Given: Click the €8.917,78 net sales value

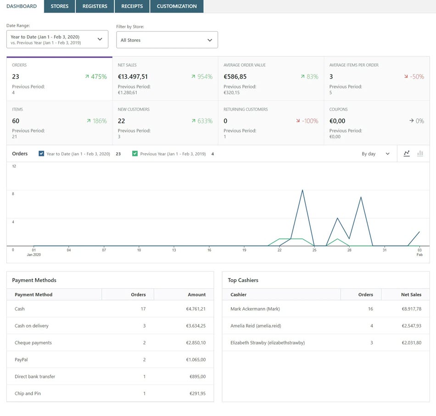Looking at the screenshot, I should click(x=412, y=309).
